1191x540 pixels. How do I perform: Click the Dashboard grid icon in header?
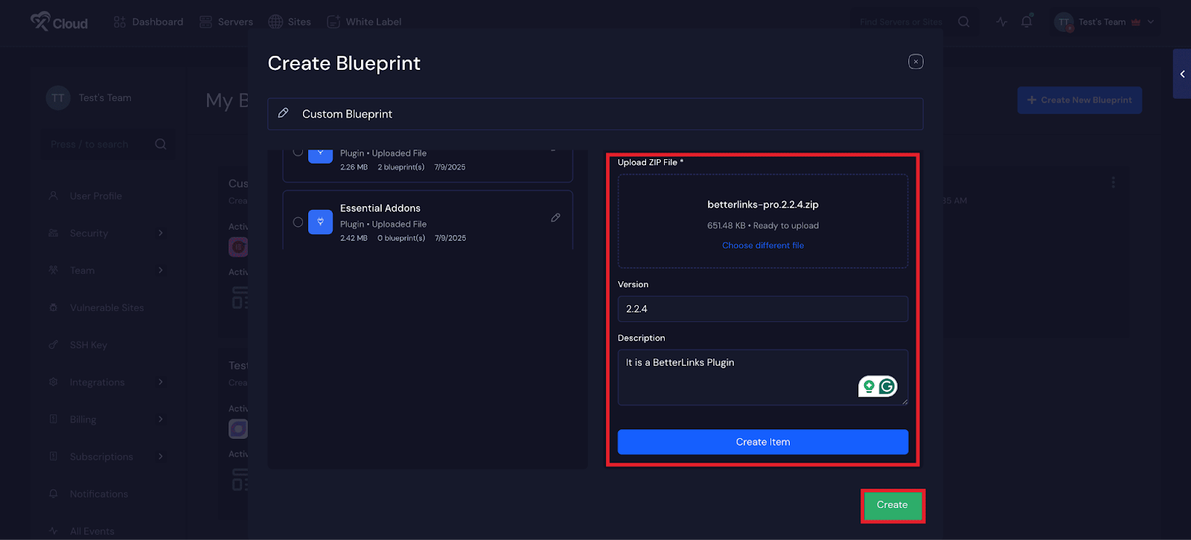pyautogui.click(x=120, y=22)
